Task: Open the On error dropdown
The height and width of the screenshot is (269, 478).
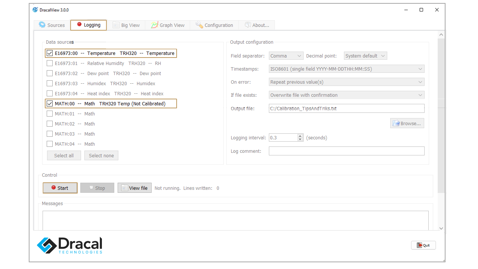Action: tap(347, 82)
